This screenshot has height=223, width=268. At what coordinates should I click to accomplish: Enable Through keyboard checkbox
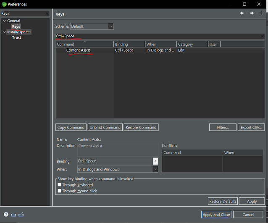pyautogui.click(x=59, y=185)
